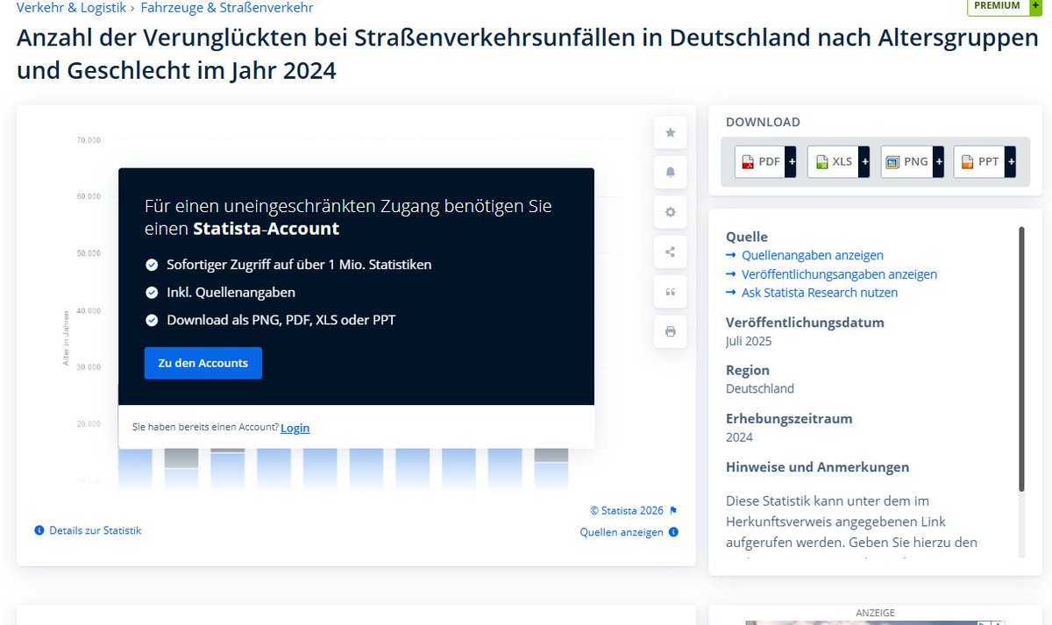The height and width of the screenshot is (625, 1052).
Task: Click the PREMIUM badge
Action: point(1003,6)
